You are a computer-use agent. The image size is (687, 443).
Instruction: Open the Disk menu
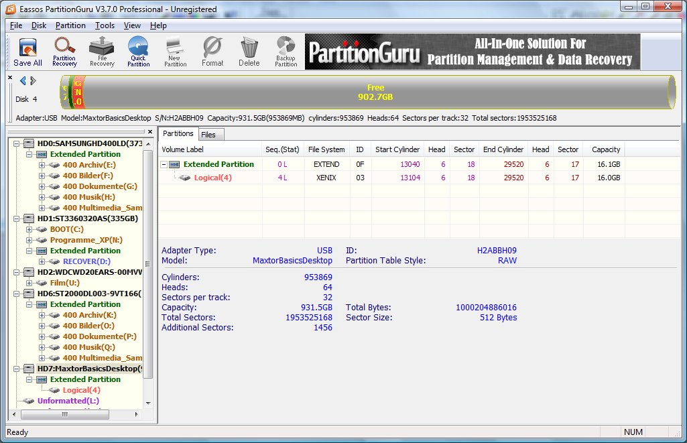(x=39, y=25)
